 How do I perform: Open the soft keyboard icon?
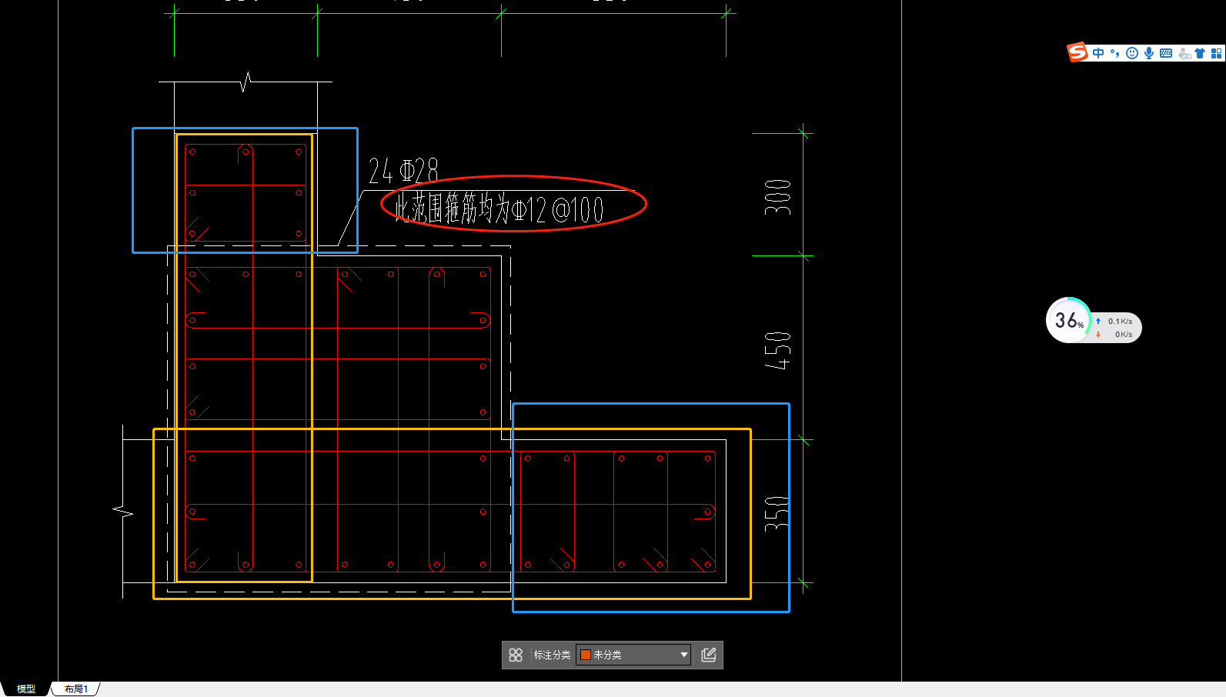pos(1166,53)
